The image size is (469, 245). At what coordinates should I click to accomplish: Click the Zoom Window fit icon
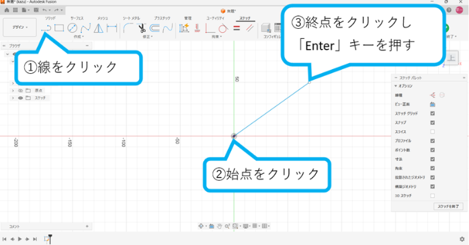point(235,226)
